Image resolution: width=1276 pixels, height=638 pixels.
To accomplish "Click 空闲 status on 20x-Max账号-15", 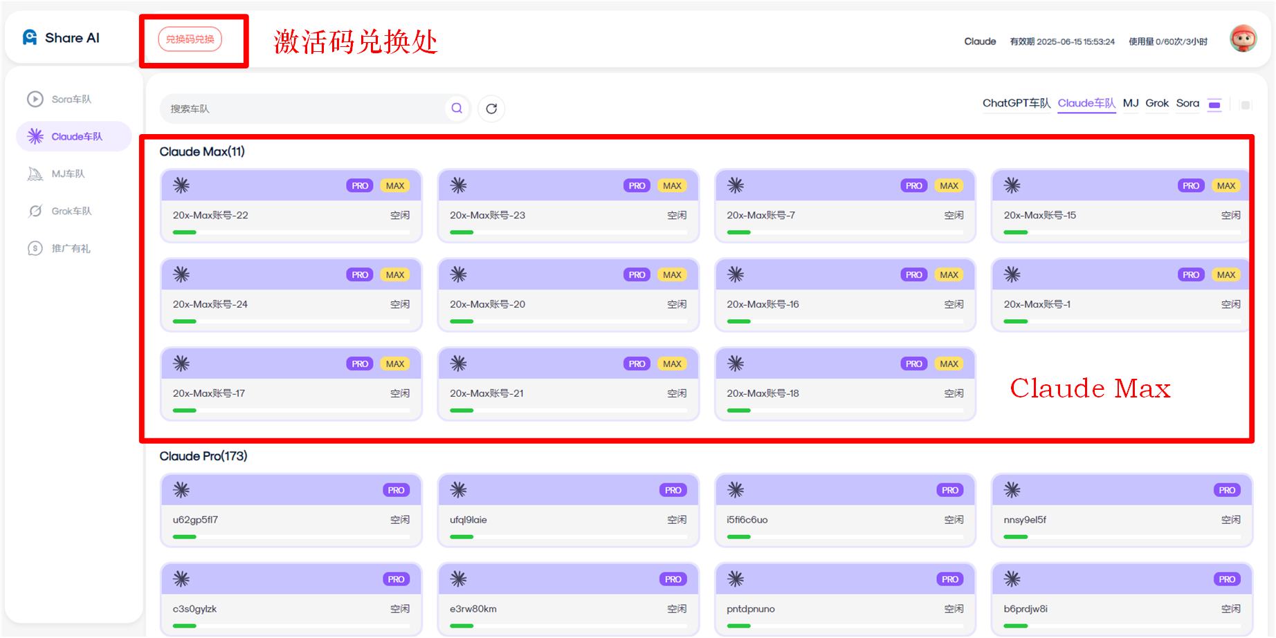I will (x=1230, y=215).
